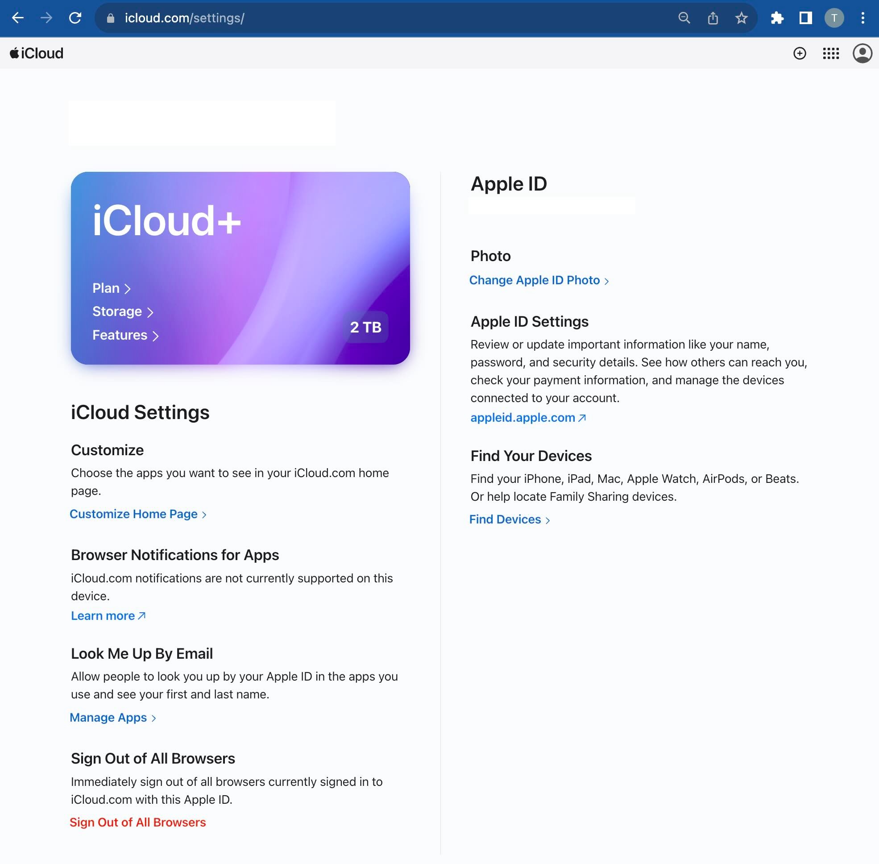
Task: Open Customize Home Page link
Action: point(137,514)
